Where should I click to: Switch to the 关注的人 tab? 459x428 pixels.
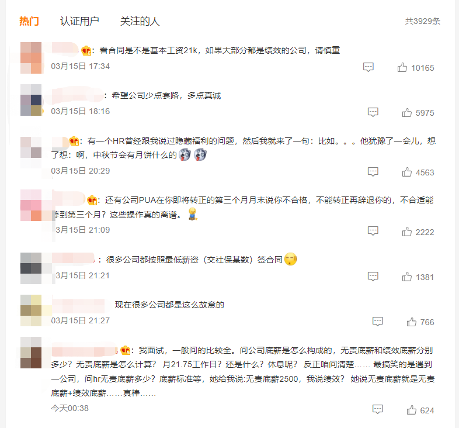140,21
